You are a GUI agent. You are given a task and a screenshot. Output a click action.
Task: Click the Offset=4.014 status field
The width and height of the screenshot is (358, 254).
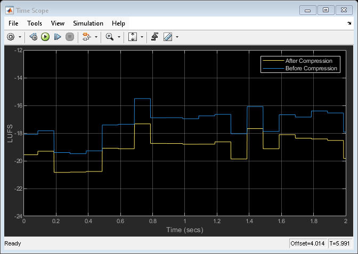tap(307, 243)
